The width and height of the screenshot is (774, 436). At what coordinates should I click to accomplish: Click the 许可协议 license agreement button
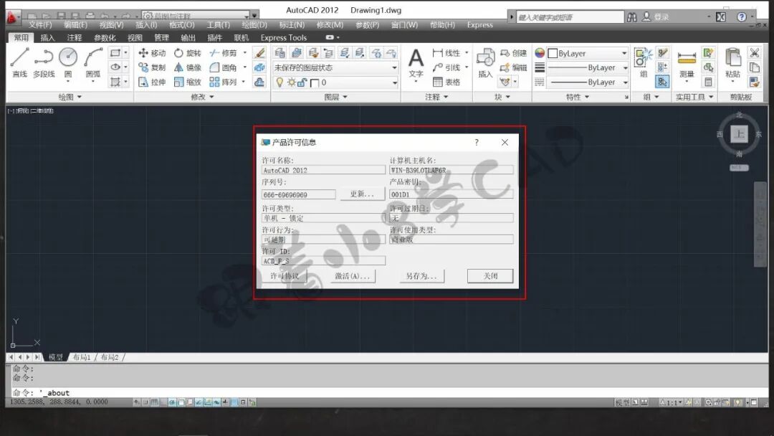point(285,276)
